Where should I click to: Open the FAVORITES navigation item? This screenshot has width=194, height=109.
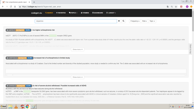61,13
